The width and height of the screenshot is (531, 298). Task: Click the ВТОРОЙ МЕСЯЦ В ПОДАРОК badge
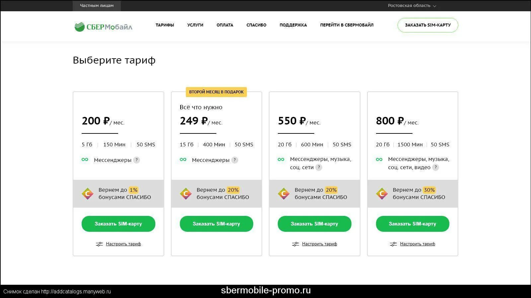216,92
